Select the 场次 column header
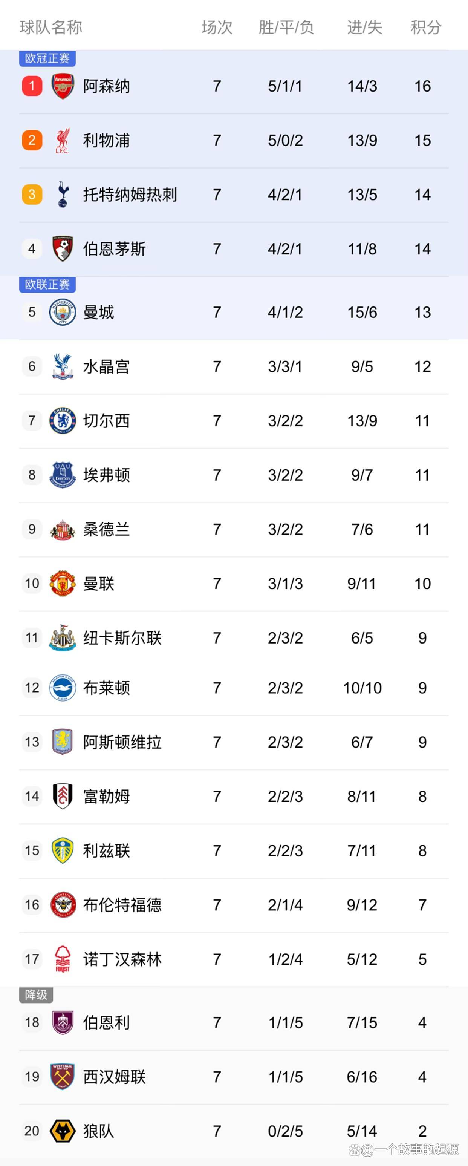Viewport: 468px width, 1166px height. click(x=217, y=28)
